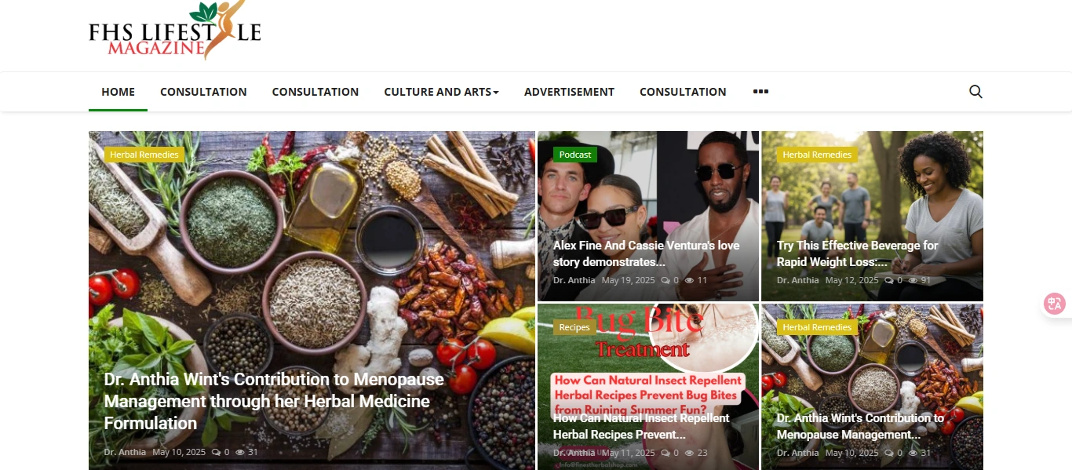The image size is (1072, 470).
Task: Click the pink translate floating icon
Action: click(1054, 304)
